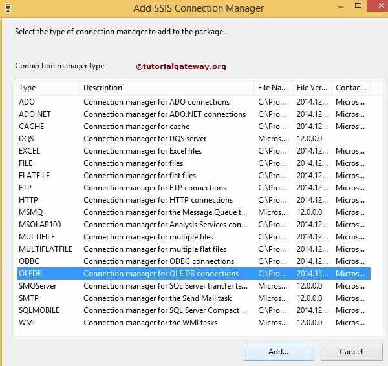The width and height of the screenshot is (388, 366).
Task: Select the FLATFILE connection type
Action: pos(194,176)
